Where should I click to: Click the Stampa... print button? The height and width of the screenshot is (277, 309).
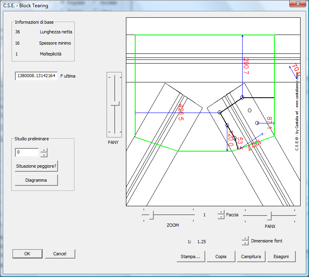191,256
